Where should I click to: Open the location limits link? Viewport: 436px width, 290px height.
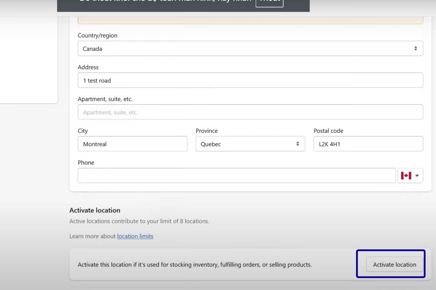(135, 236)
